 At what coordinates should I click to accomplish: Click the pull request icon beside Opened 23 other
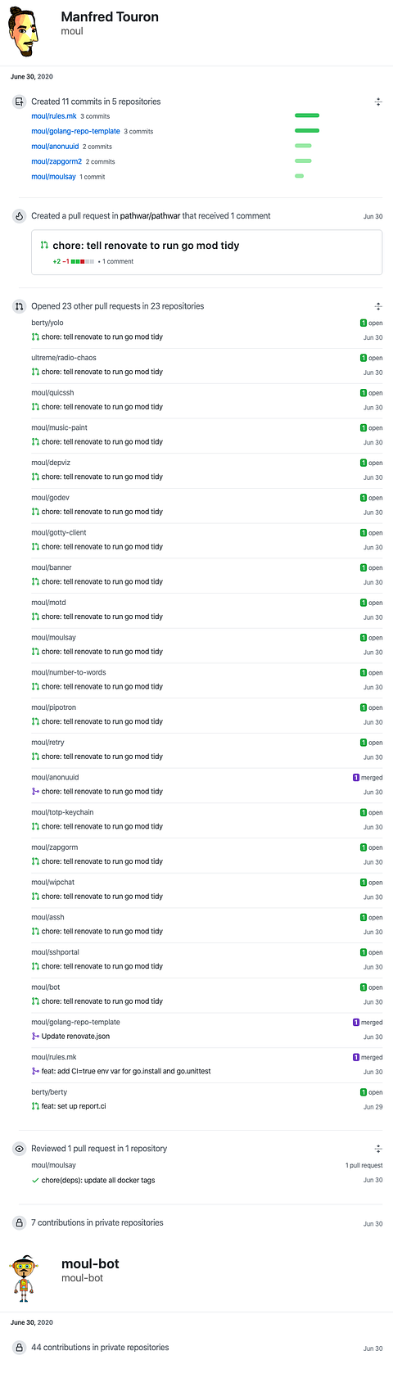pyautogui.click(x=19, y=306)
